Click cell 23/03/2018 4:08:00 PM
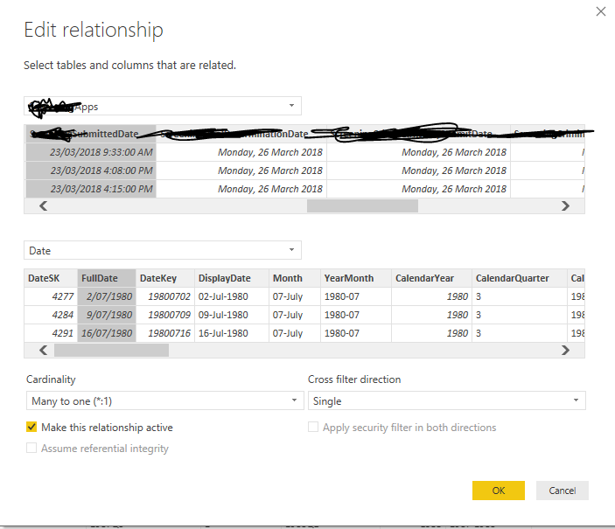This screenshot has height=529, width=615. pyautogui.click(x=91, y=171)
